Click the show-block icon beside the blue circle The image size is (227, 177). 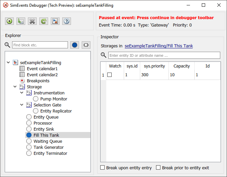tap(86, 45)
